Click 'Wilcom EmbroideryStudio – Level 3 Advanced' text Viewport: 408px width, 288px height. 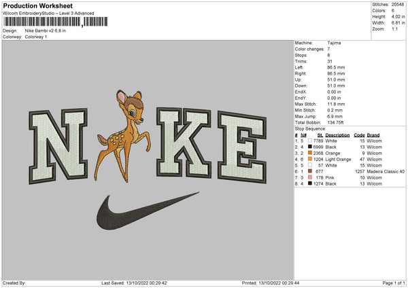pyautogui.click(x=48, y=14)
